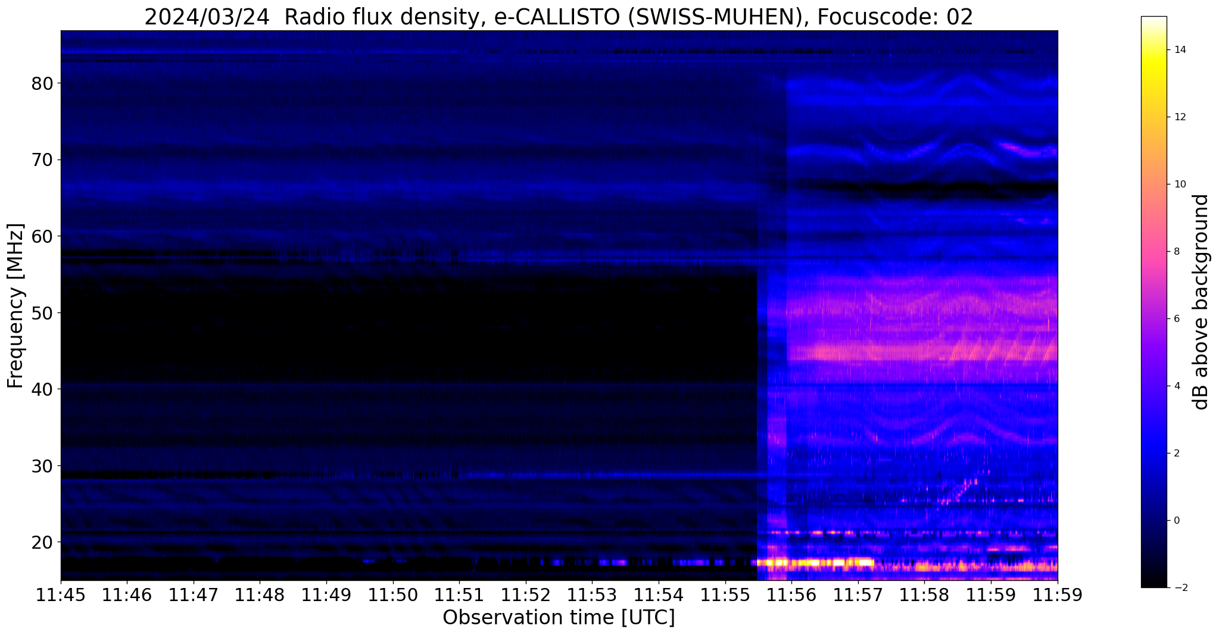
Task: Click the 11:56 time tick label
Action: [791, 595]
